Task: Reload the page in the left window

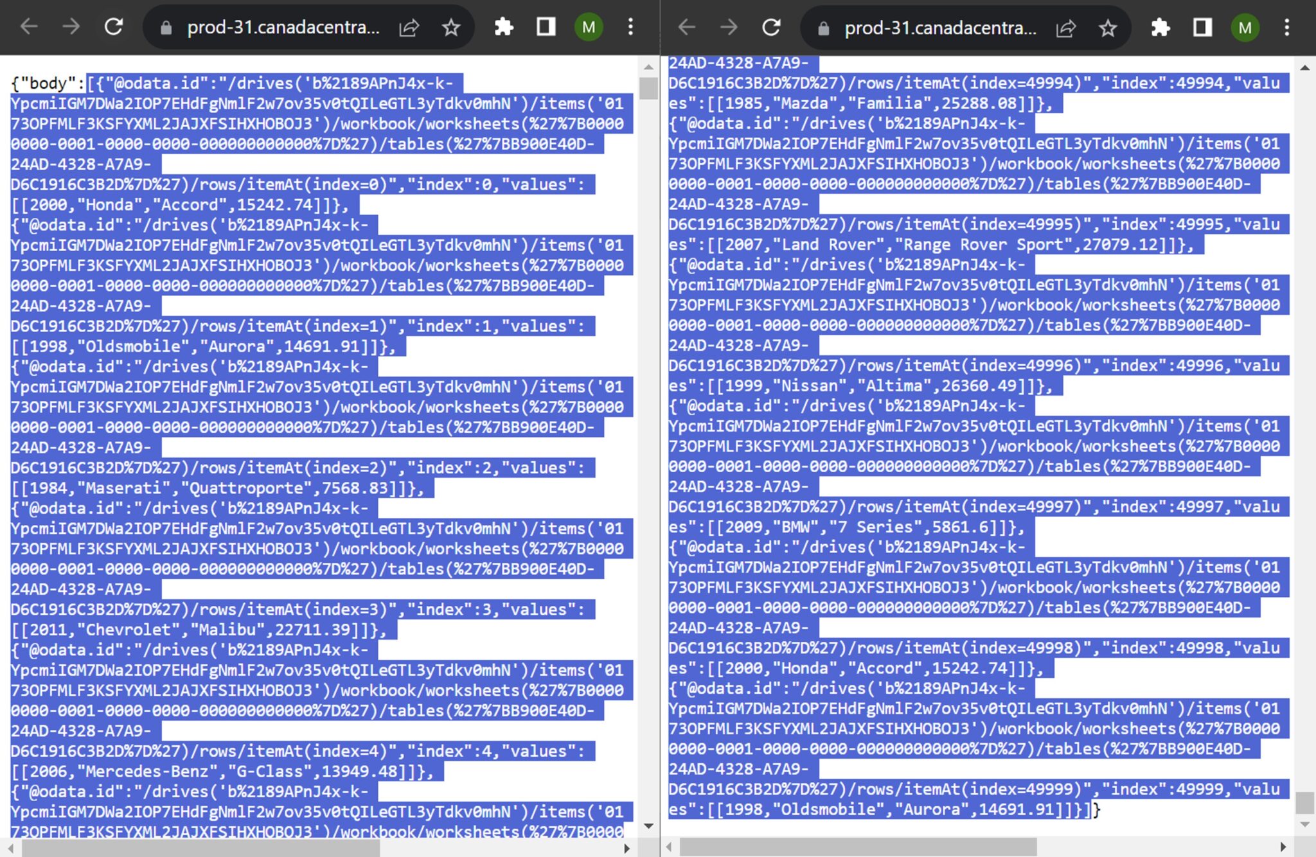Action: coord(113,27)
